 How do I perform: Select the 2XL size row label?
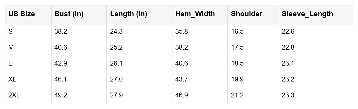click(14, 95)
